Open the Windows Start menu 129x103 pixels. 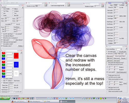(x=5, y=98)
